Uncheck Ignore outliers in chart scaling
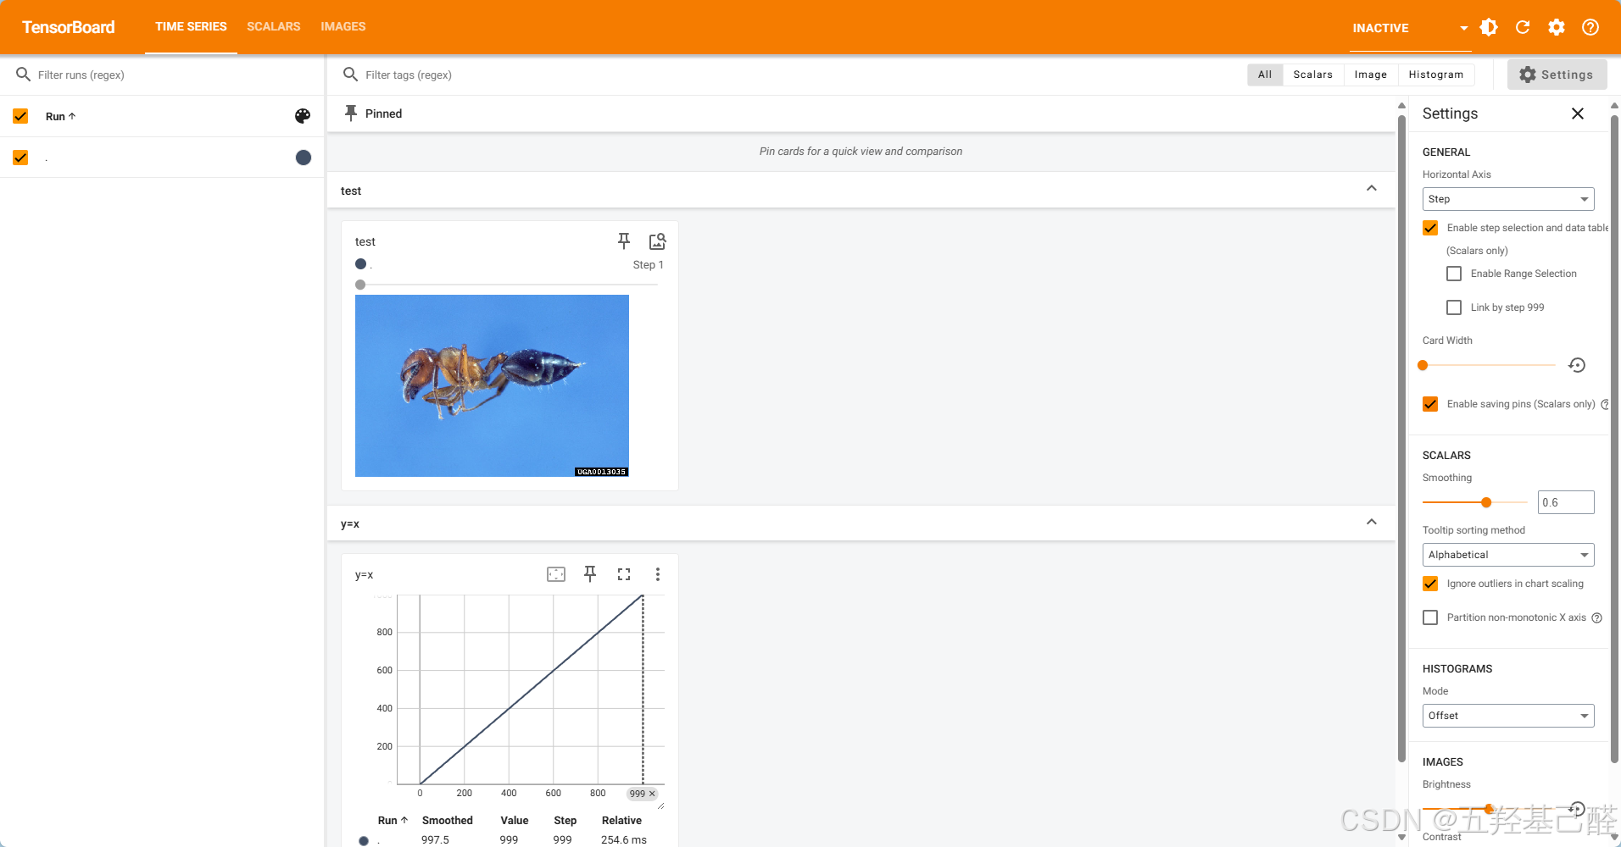 pos(1430,584)
